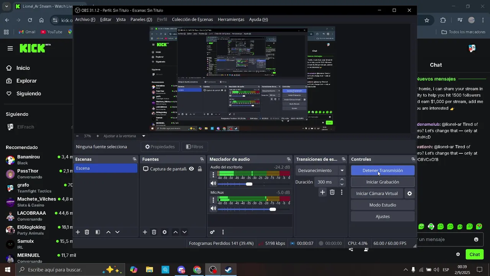Zoom in preview with plus icon
Viewport: 490px width, 276px height.
tap(97, 136)
